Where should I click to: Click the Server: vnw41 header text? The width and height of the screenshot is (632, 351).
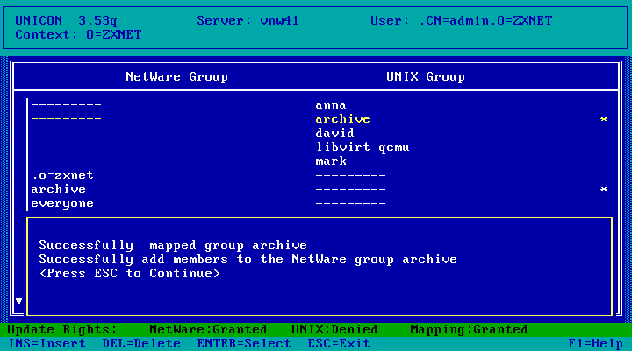pos(248,20)
